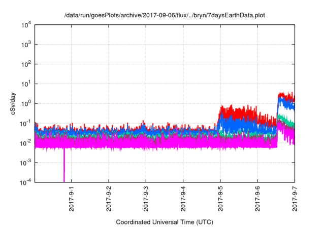
Task: Click the 10^4 y-axis tick label
Action: click(26, 25)
